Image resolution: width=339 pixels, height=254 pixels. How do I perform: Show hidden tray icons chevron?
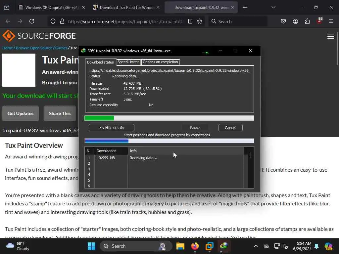(256, 246)
